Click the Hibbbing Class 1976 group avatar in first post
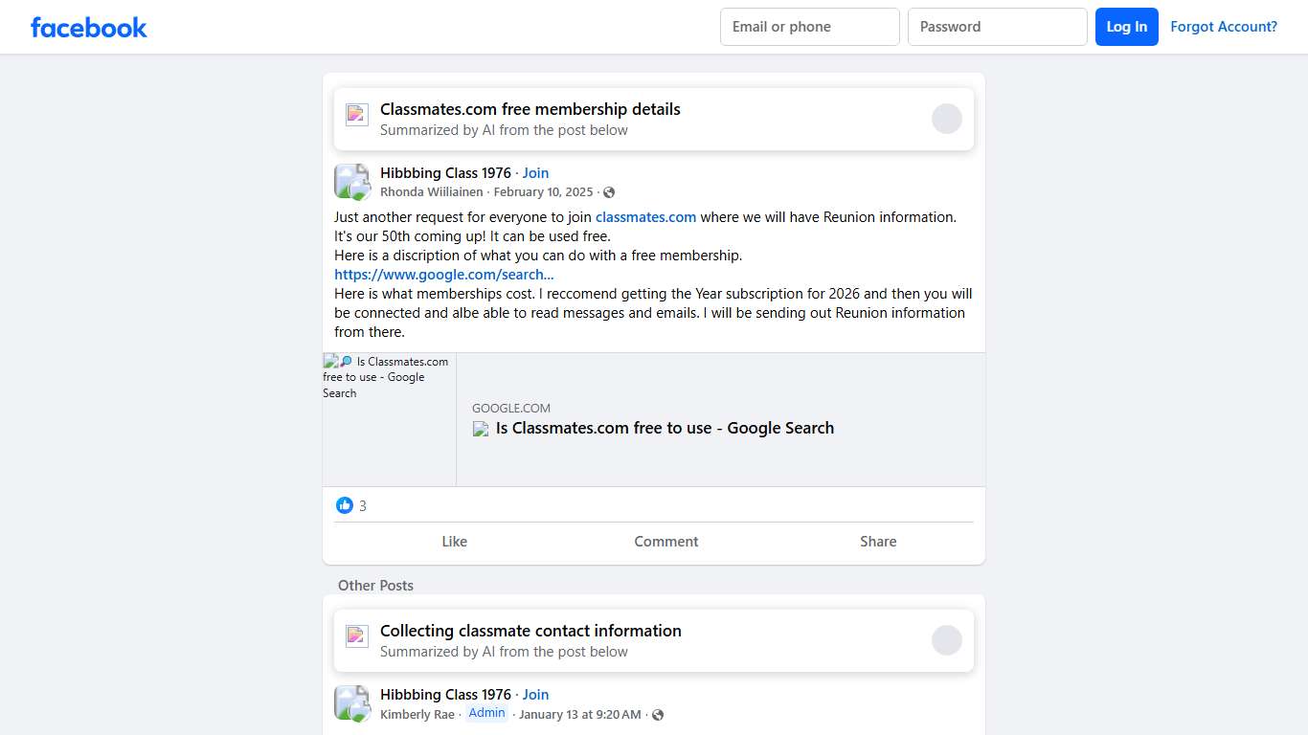Screen dimensions: 1308x735 coord(351,181)
